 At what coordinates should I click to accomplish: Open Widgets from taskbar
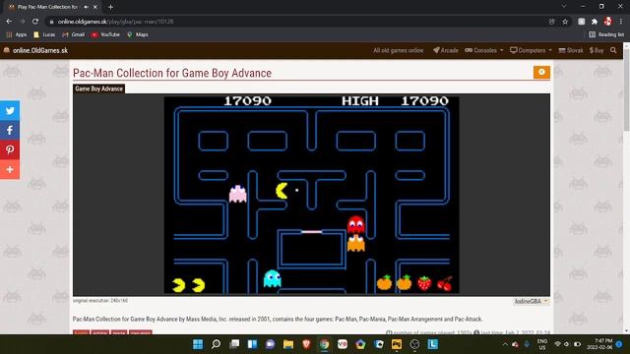252,344
